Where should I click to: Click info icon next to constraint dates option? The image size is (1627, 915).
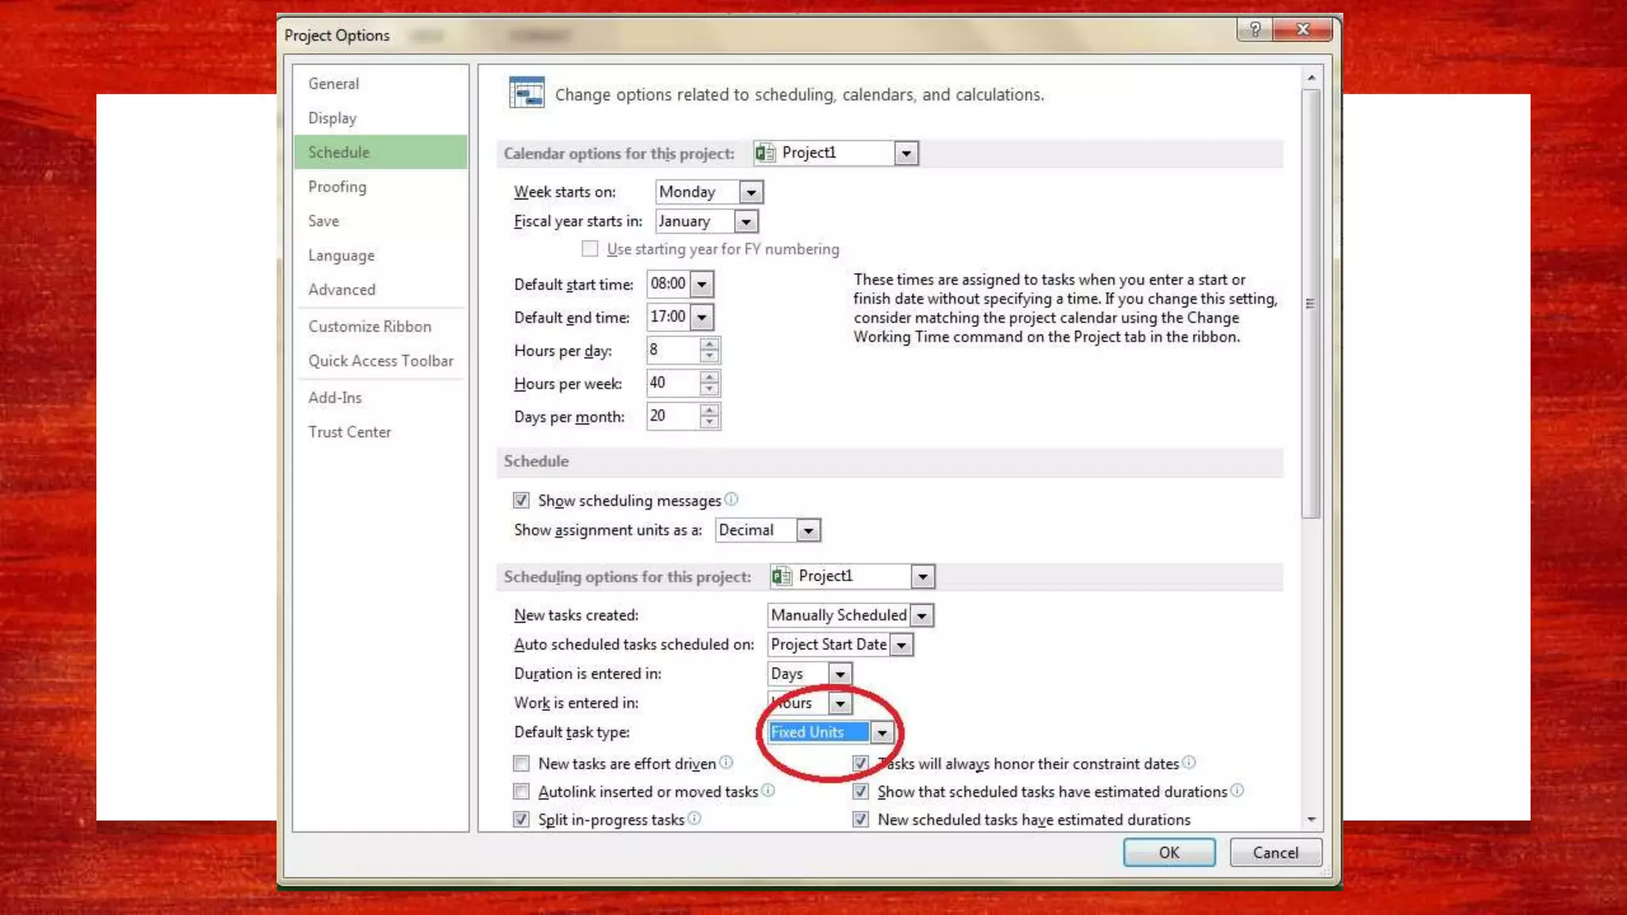pos(1188,762)
